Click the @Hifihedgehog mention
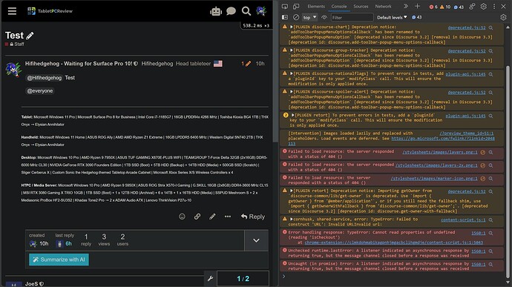 point(44,78)
